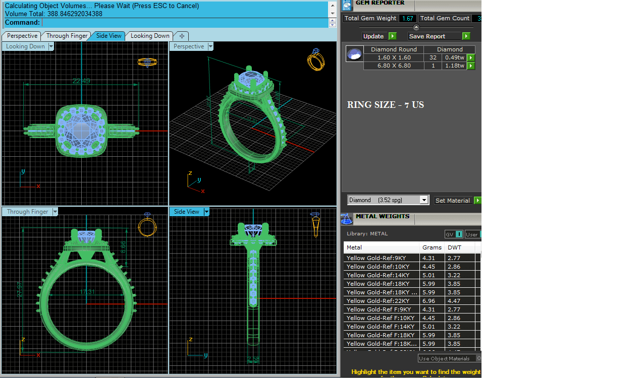643x378 pixels.
Task: Switch to the Through Finger tab
Action: coord(67,36)
